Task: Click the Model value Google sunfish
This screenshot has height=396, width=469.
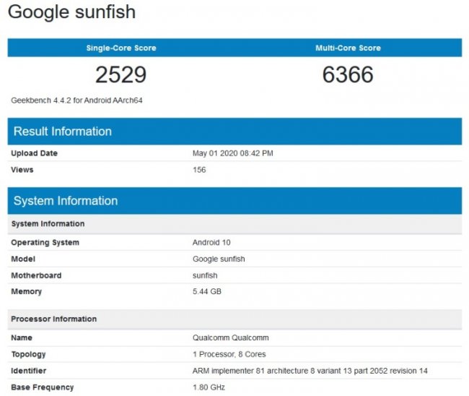Action: [219, 259]
